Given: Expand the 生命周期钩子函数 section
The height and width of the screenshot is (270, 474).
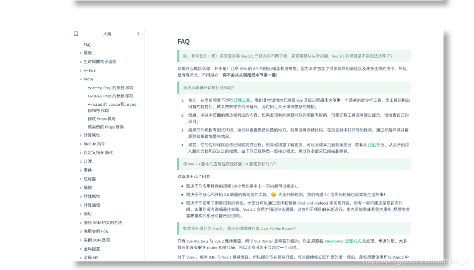Looking at the screenshot, I should pos(81,62).
